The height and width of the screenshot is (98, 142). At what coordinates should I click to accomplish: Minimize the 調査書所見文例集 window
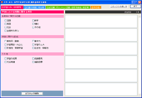coord(133,2)
